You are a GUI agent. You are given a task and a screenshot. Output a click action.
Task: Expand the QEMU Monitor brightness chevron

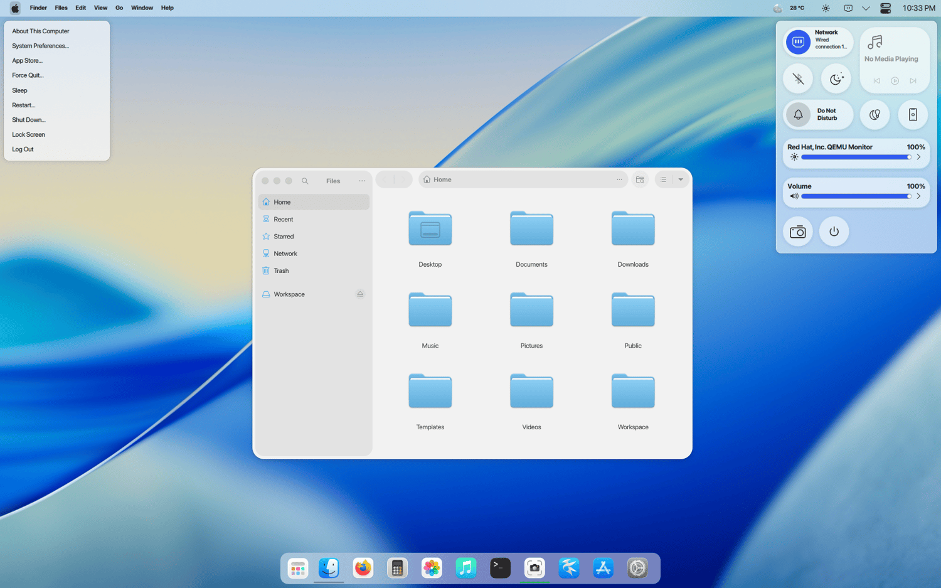point(918,157)
